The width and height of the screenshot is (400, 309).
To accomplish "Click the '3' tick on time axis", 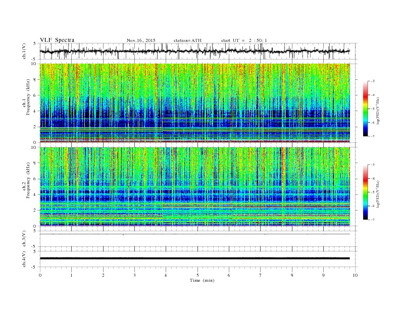I will click(134, 275).
